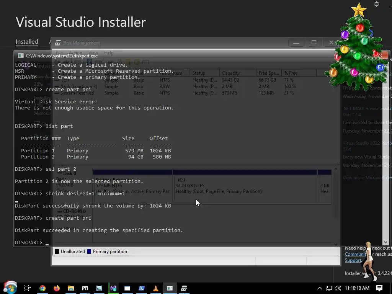The image size is (392, 294).
Task: Launch Firefox from the taskbar
Action: tap(57, 288)
